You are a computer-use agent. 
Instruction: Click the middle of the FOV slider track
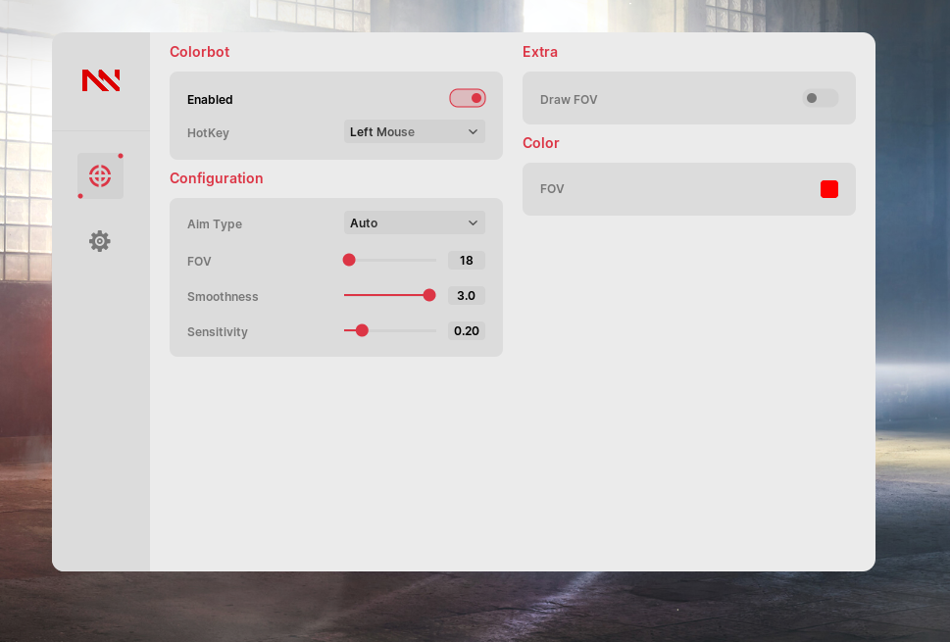[390, 260]
